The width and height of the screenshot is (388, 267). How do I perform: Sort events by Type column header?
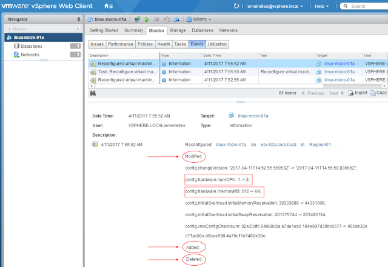[x=181, y=55]
